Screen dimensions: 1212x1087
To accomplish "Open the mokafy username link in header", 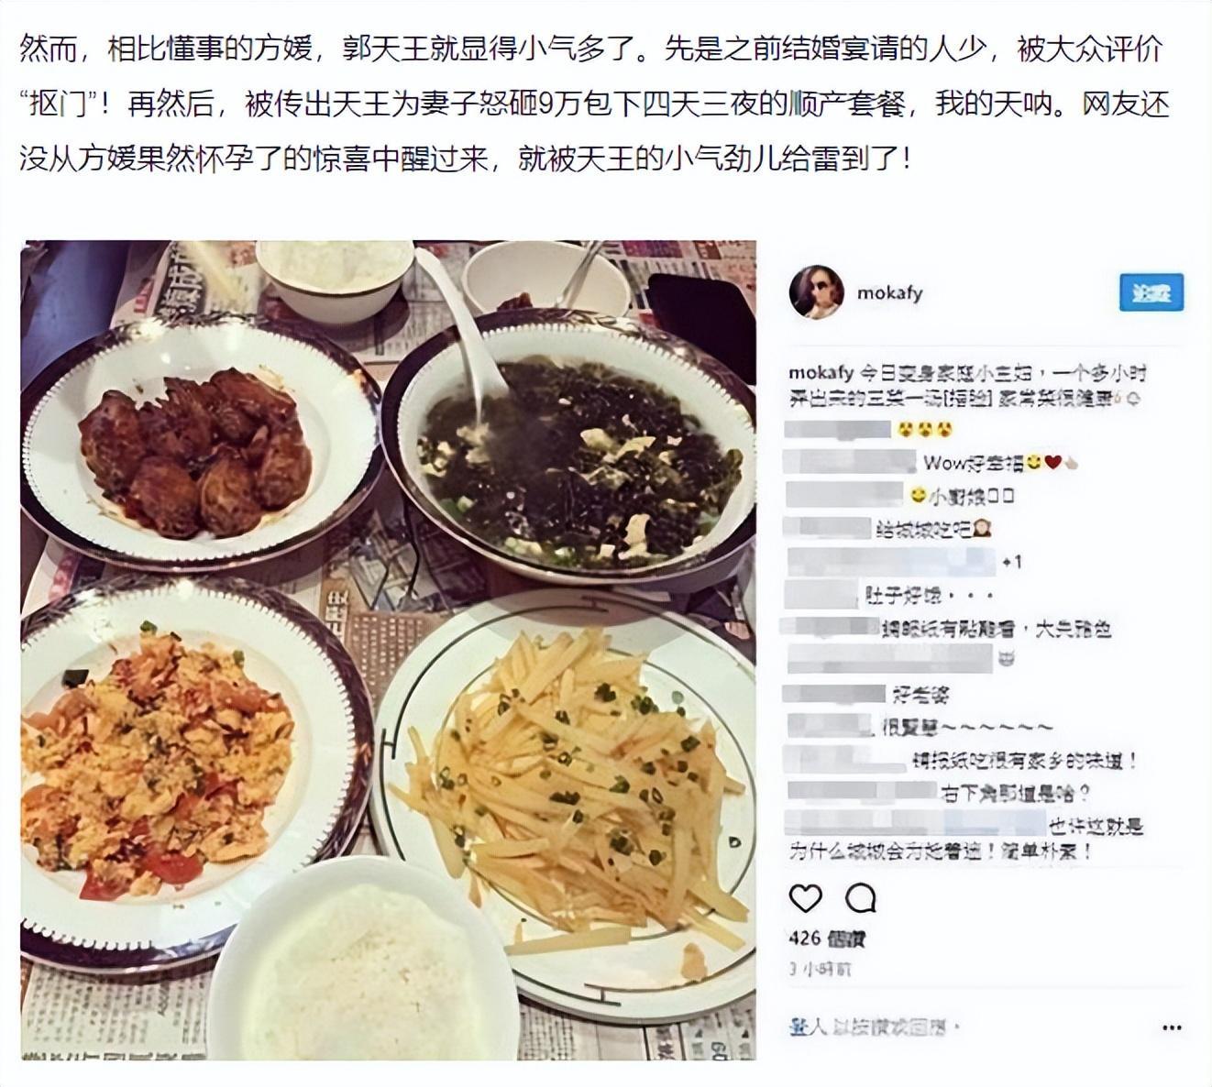I will [889, 293].
